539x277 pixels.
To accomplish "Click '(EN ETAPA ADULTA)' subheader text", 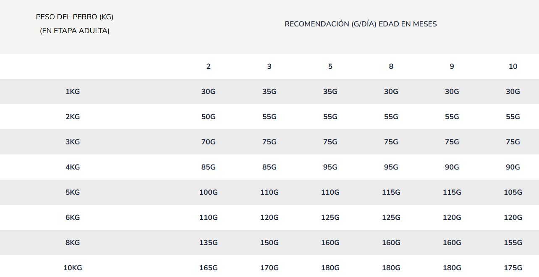I will (x=75, y=31).
